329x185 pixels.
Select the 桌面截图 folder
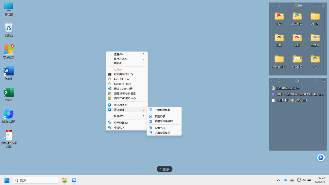click(297, 61)
